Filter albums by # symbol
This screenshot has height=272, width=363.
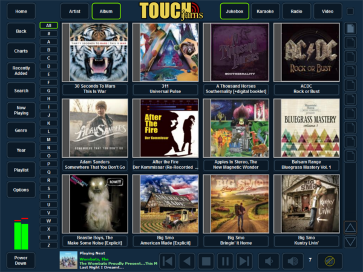tap(48, 33)
